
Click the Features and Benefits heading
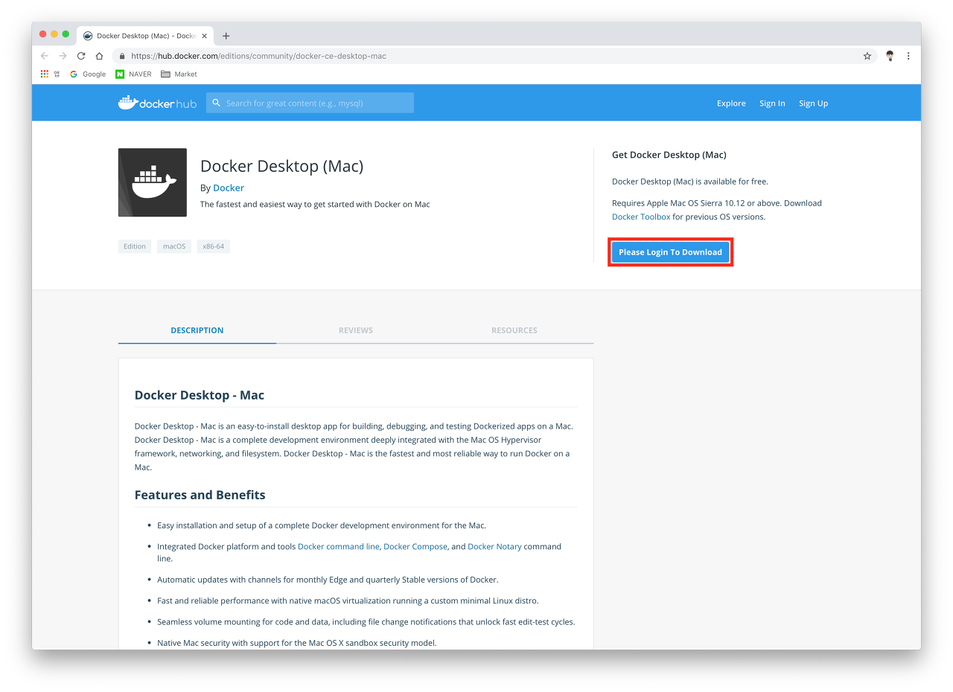[x=200, y=495]
